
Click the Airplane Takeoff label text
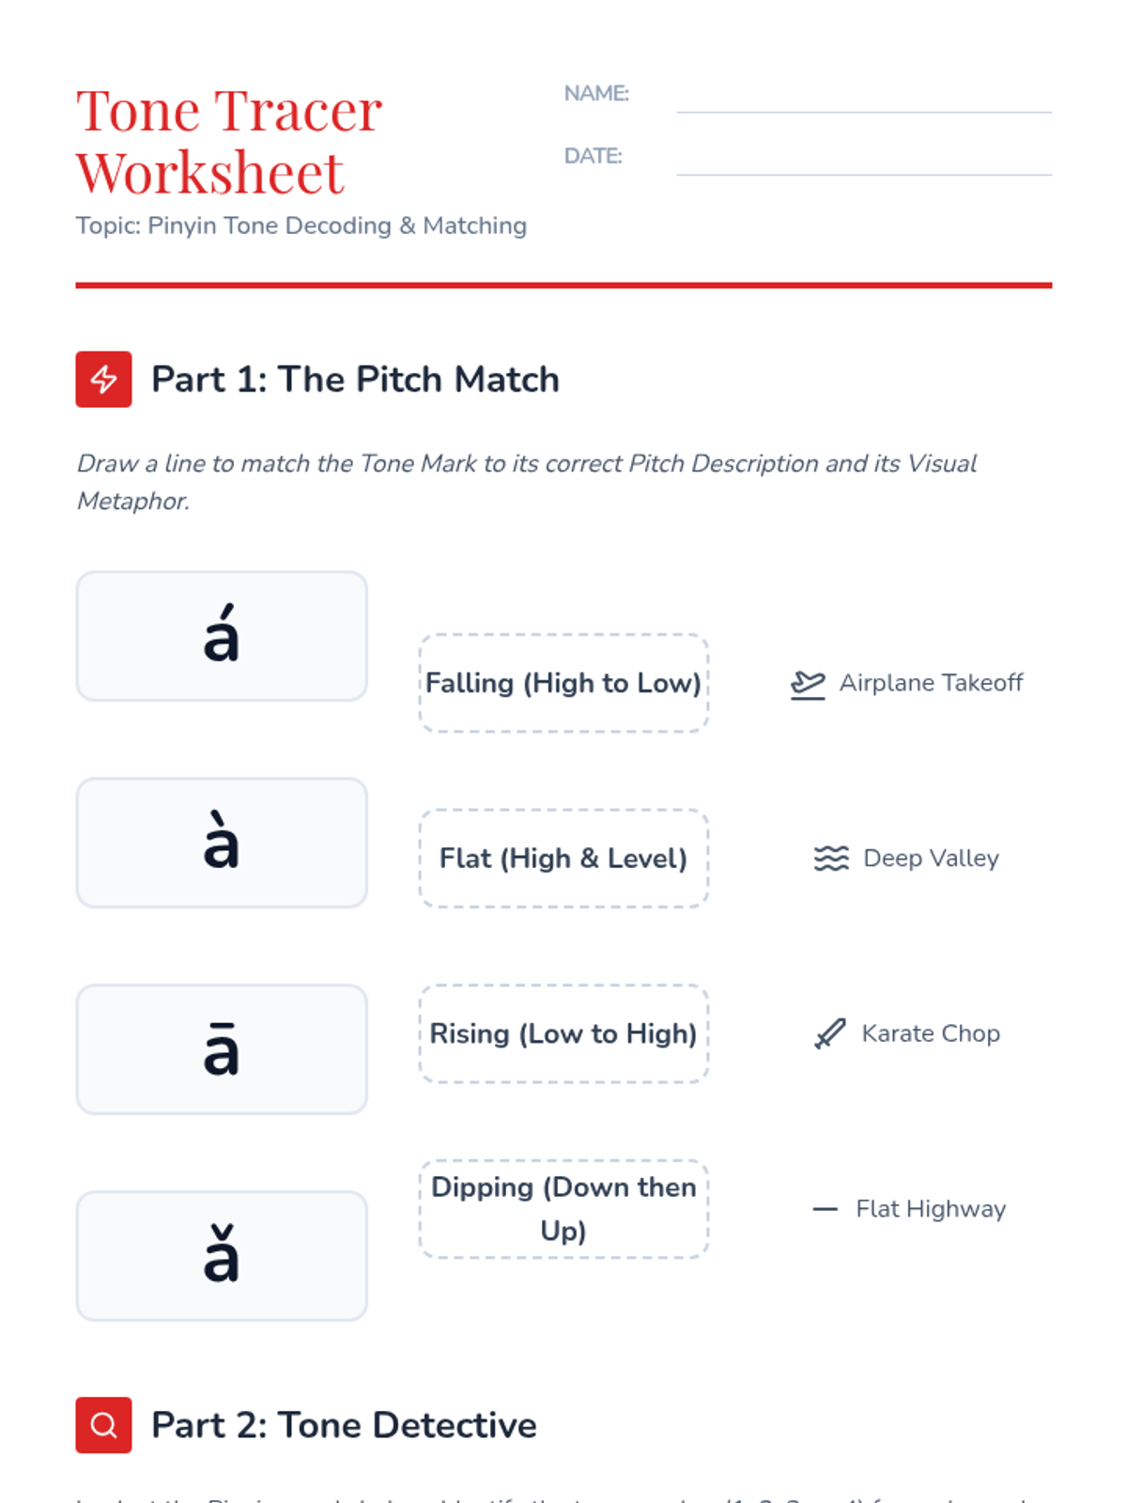(x=931, y=683)
